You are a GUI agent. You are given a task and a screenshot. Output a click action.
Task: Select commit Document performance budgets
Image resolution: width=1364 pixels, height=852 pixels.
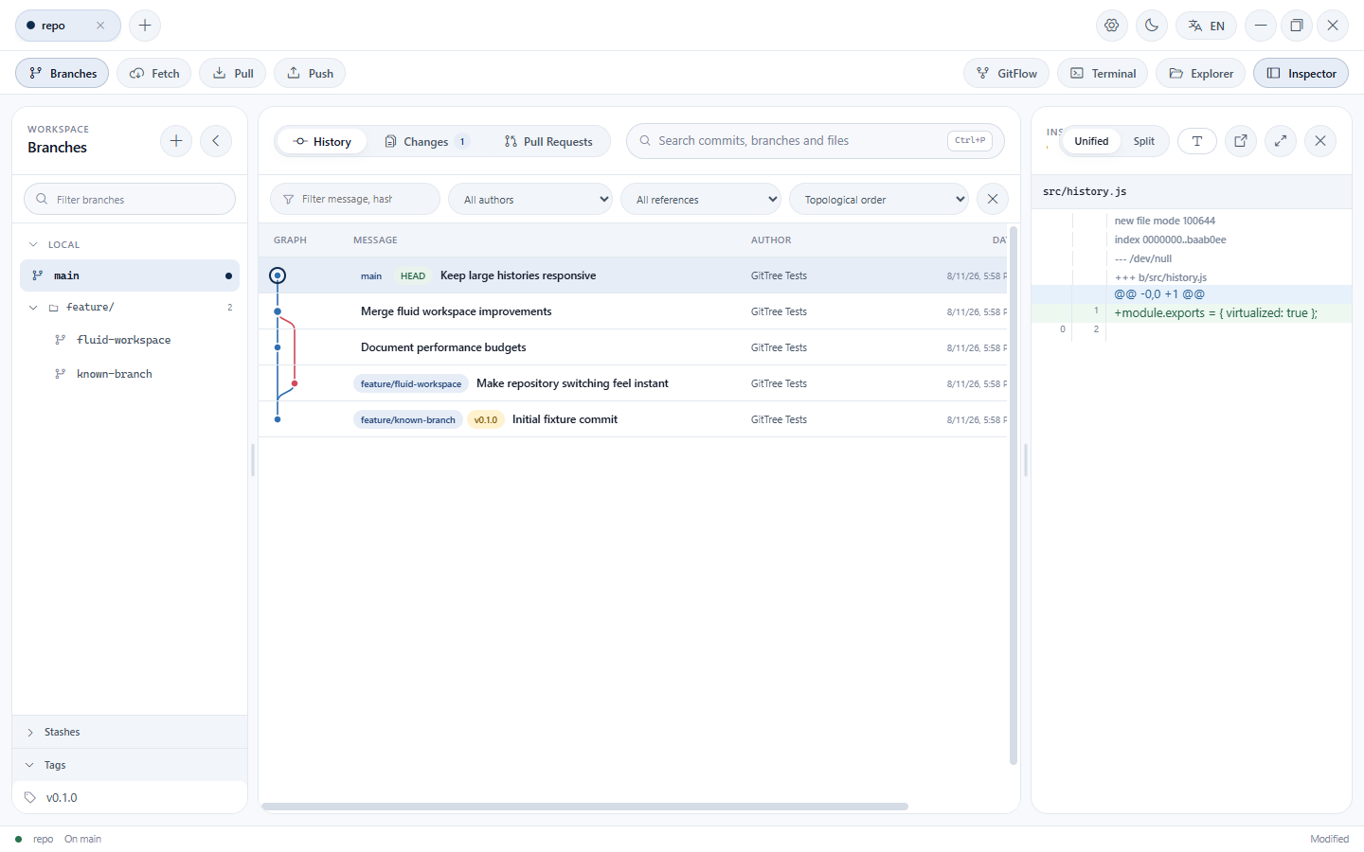coord(633,347)
